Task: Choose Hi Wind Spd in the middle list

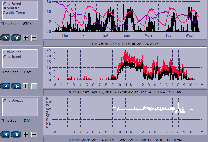Action: (12, 52)
